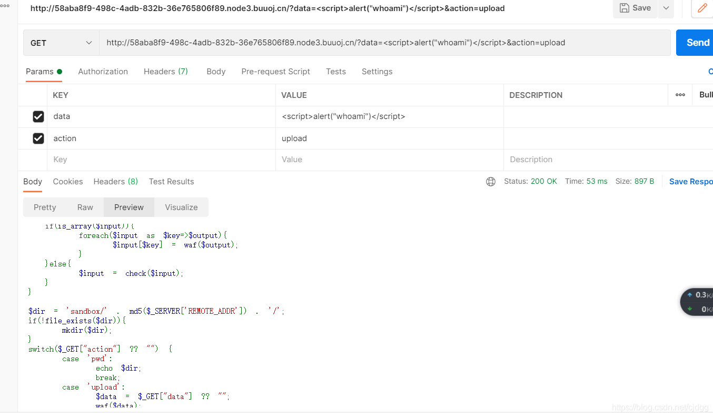713x417 pixels.
Task: Click the 'switch($_GET["action"]' code line
Action: click(100, 349)
